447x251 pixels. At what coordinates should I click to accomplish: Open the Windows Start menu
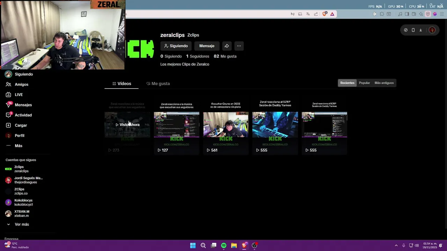pyautogui.click(x=193, y=245)
